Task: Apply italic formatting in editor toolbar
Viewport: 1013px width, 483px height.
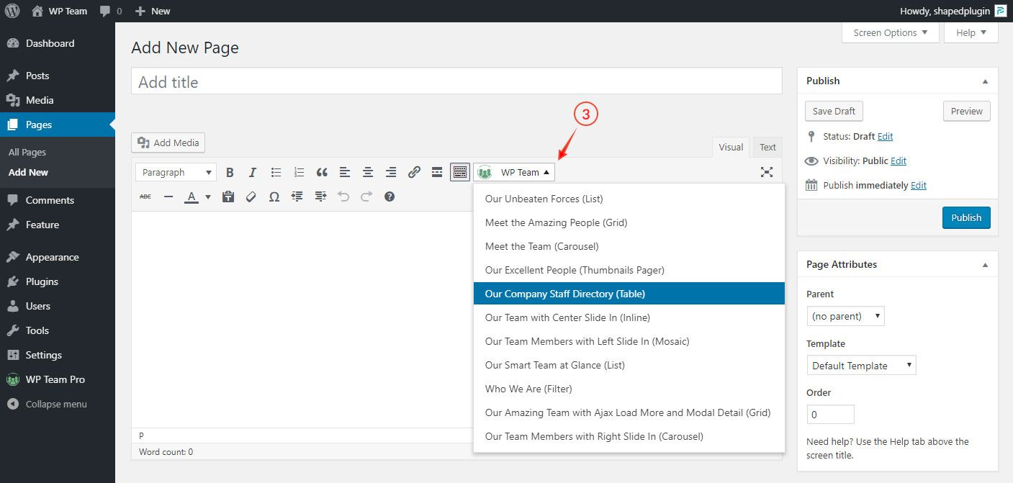Action: point(253,173)
